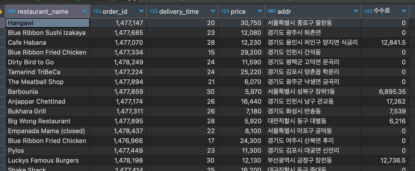Select address cell 부산광역시 금정구 장전동
This screenshot has width=415, height=171.
tap(313, 160)
